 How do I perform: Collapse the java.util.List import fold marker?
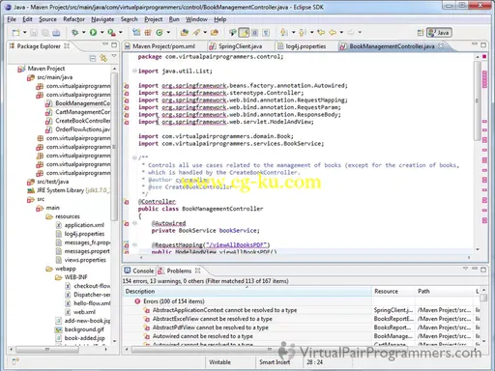point(134,71)
